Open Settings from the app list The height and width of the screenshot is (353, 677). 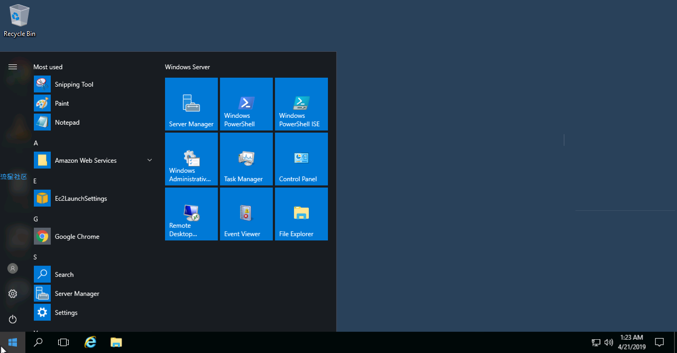point(93,313)
